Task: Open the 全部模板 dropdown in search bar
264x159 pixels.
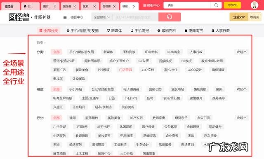Action: 102,17
